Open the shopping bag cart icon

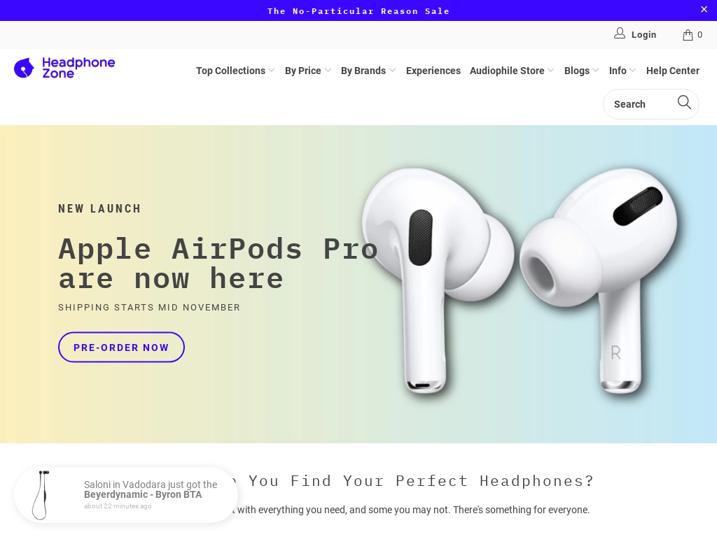[x=688, y=35]
